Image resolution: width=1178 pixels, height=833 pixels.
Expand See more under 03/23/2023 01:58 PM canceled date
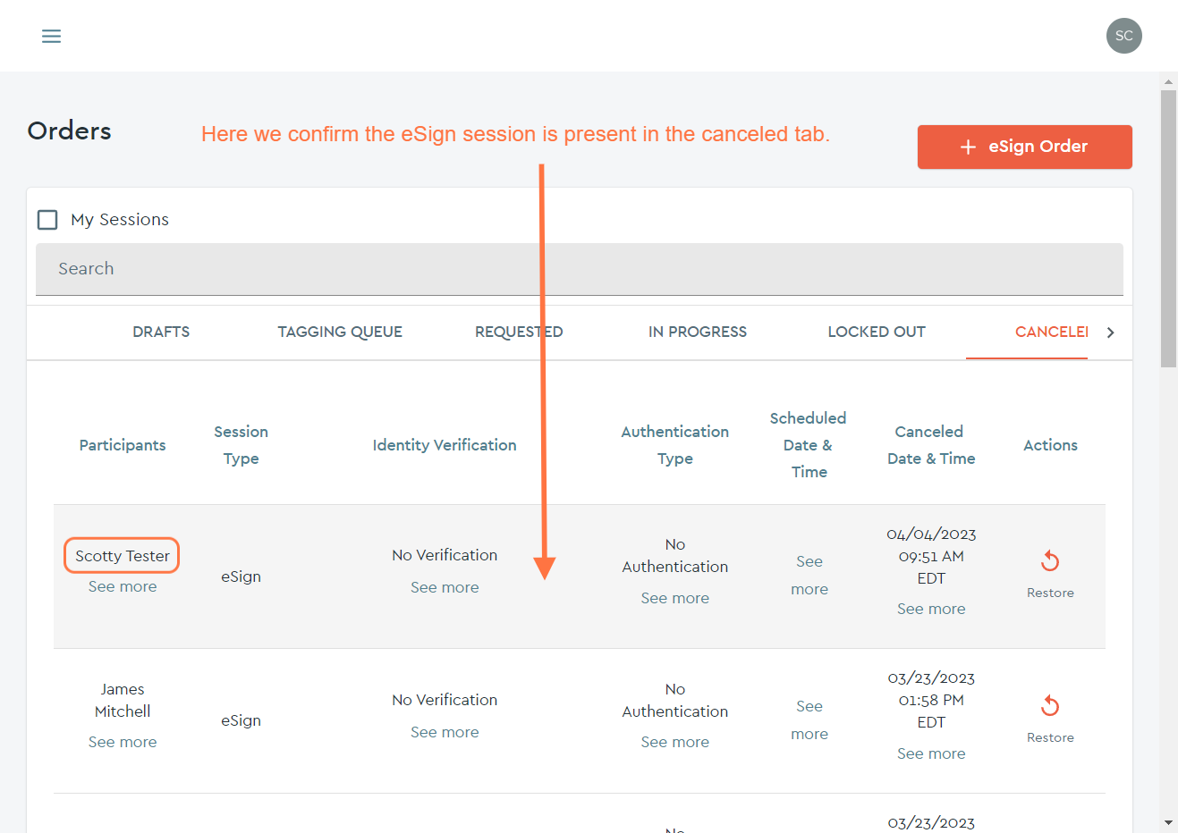(x=931, y=753)
